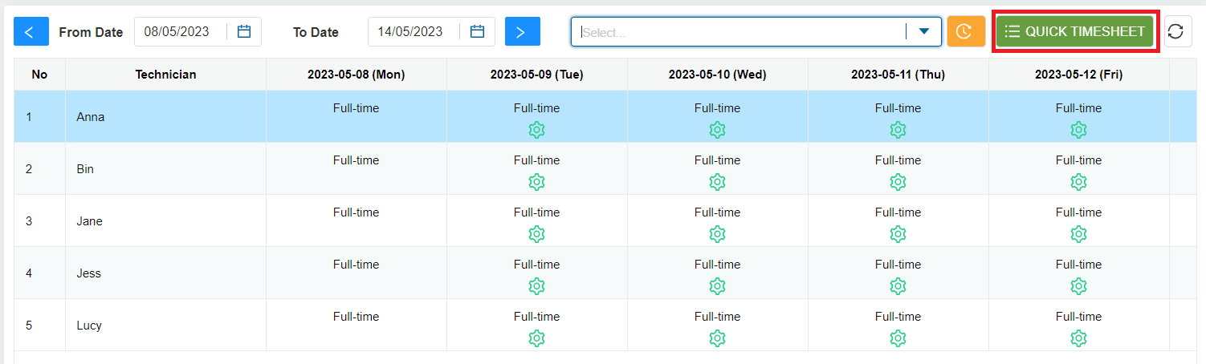The height and width of the screenshot is (364, 1206).
Task: Go to the next week with the right arrow button
Action: (x=523, y=31)
